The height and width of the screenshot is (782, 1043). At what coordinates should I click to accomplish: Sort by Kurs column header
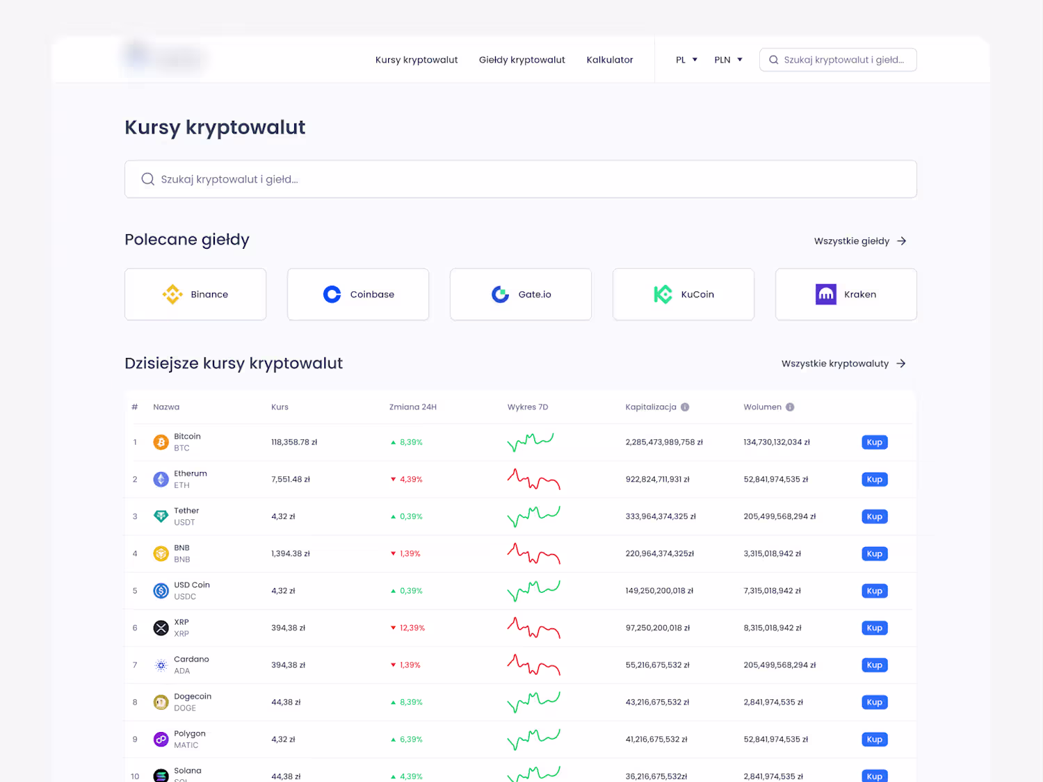280,407
